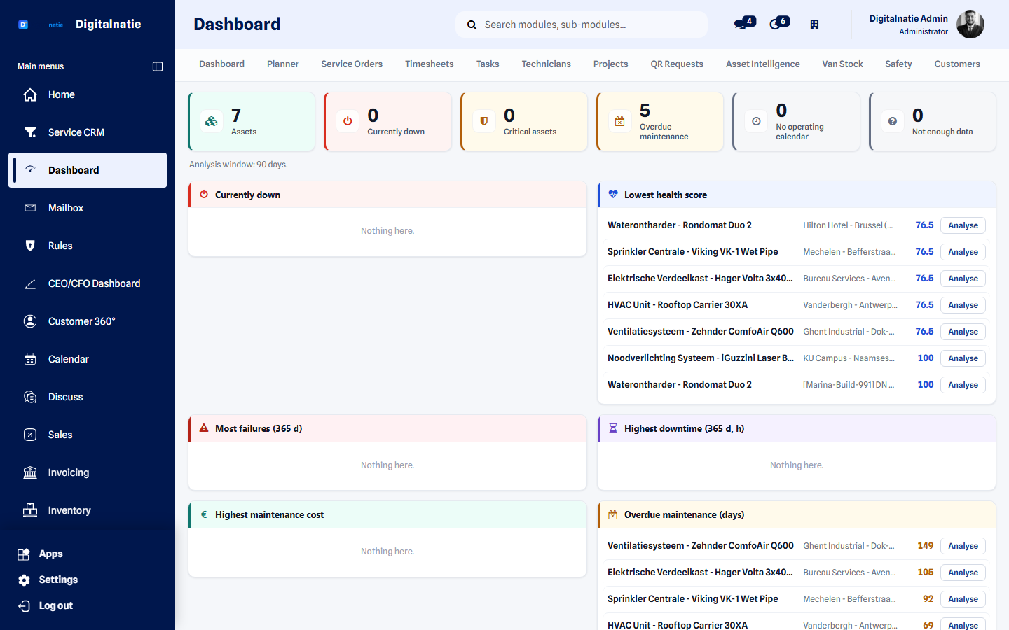Screen dimensions: 1009x630
Task: Open the Digitalnatie Admin profile avatar
Action: pos(970,24)
